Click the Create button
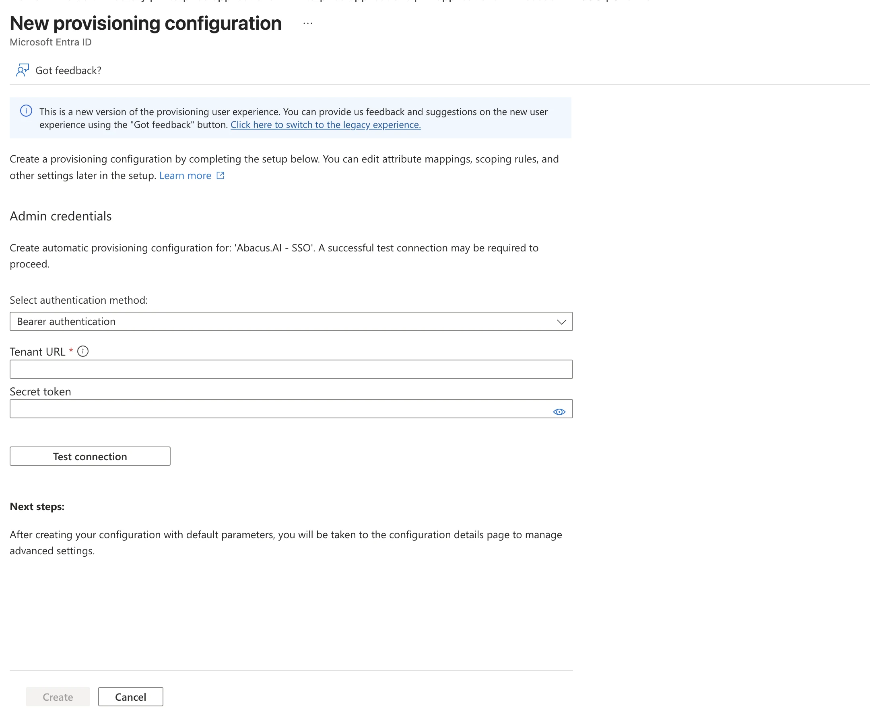870x716 pixels. (58, 697)
